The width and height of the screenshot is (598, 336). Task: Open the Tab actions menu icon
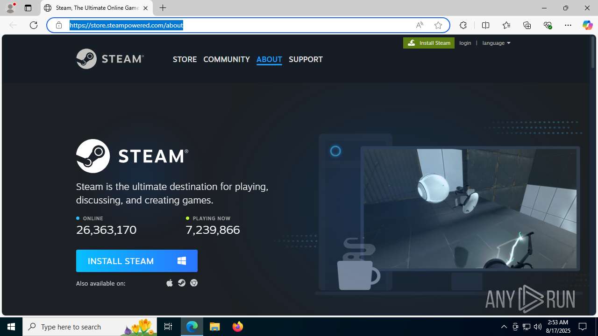pos(28,8)
